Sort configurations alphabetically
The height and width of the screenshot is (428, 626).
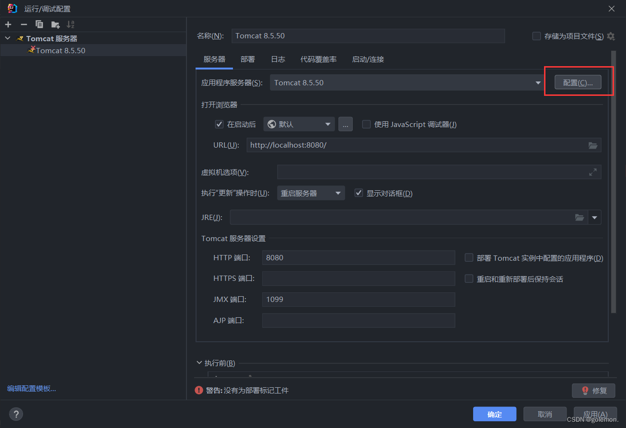pyautogui.click(x=70, y=24)
